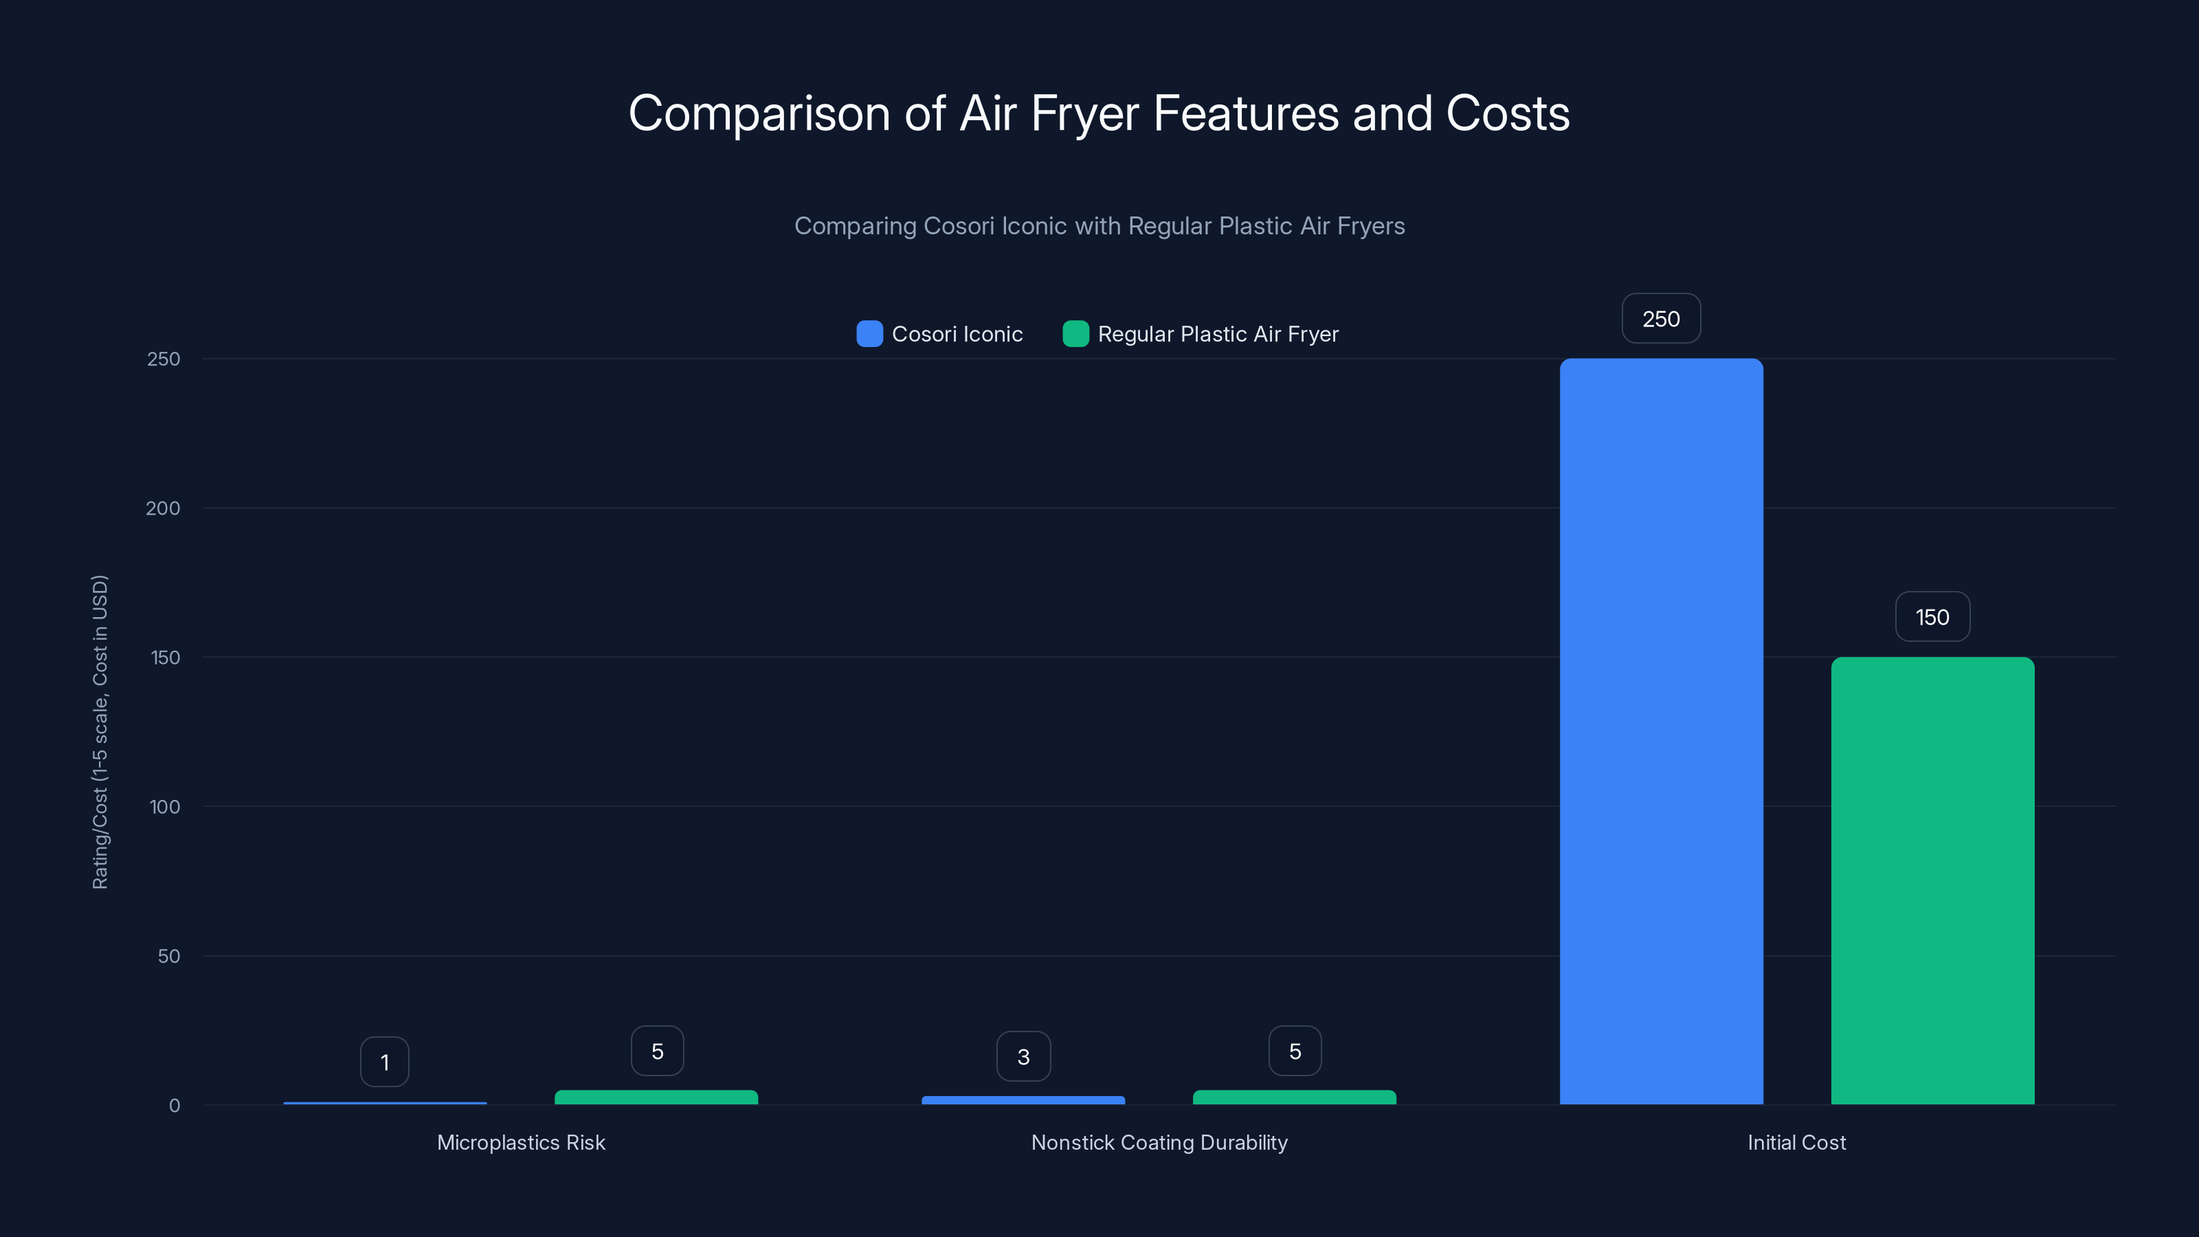2199x1237 pixels.
Task: Click the 250 value label above the blue bar
Action: tap(1660, 317)
